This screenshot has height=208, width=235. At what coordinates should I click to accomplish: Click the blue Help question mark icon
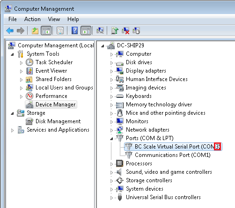[74, 30]
